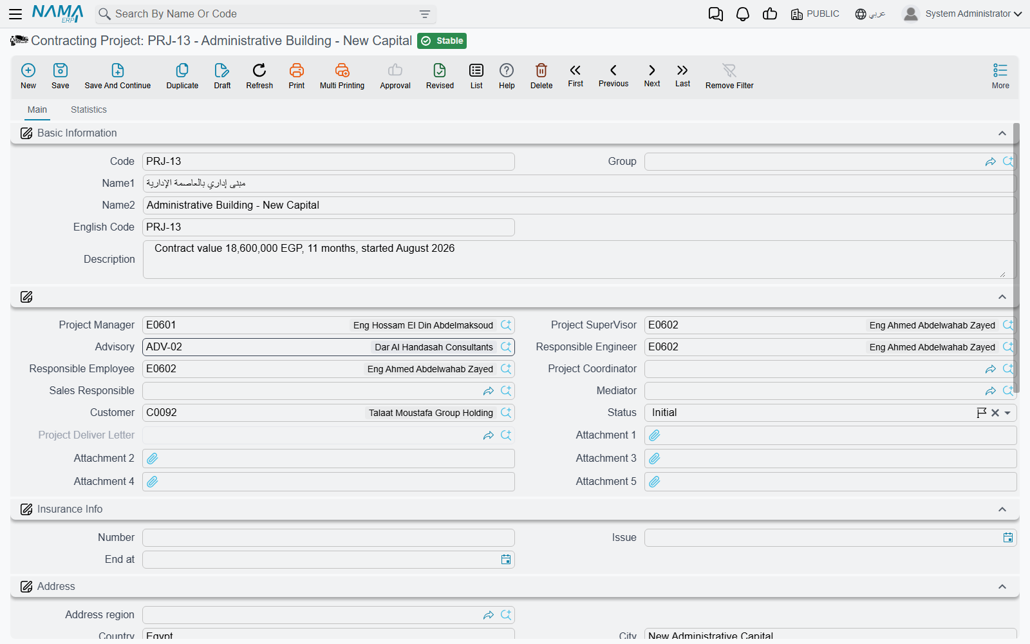Open the notifications bell
The width and height of the screenshot is (1030, 644).
[743, 14]
